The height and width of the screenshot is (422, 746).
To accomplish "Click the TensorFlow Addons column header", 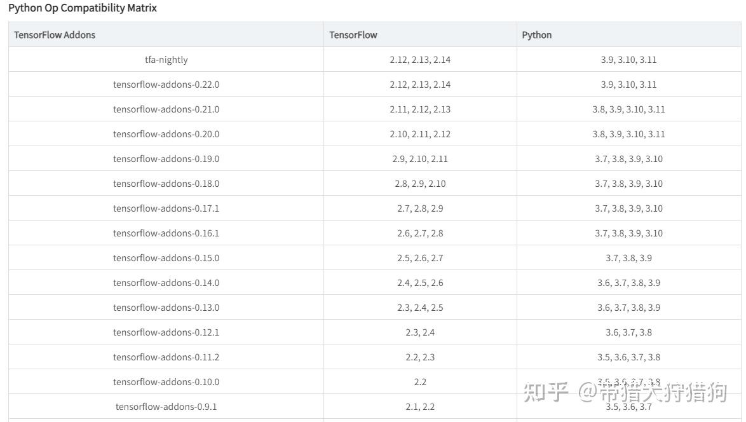I will [55, 35].
